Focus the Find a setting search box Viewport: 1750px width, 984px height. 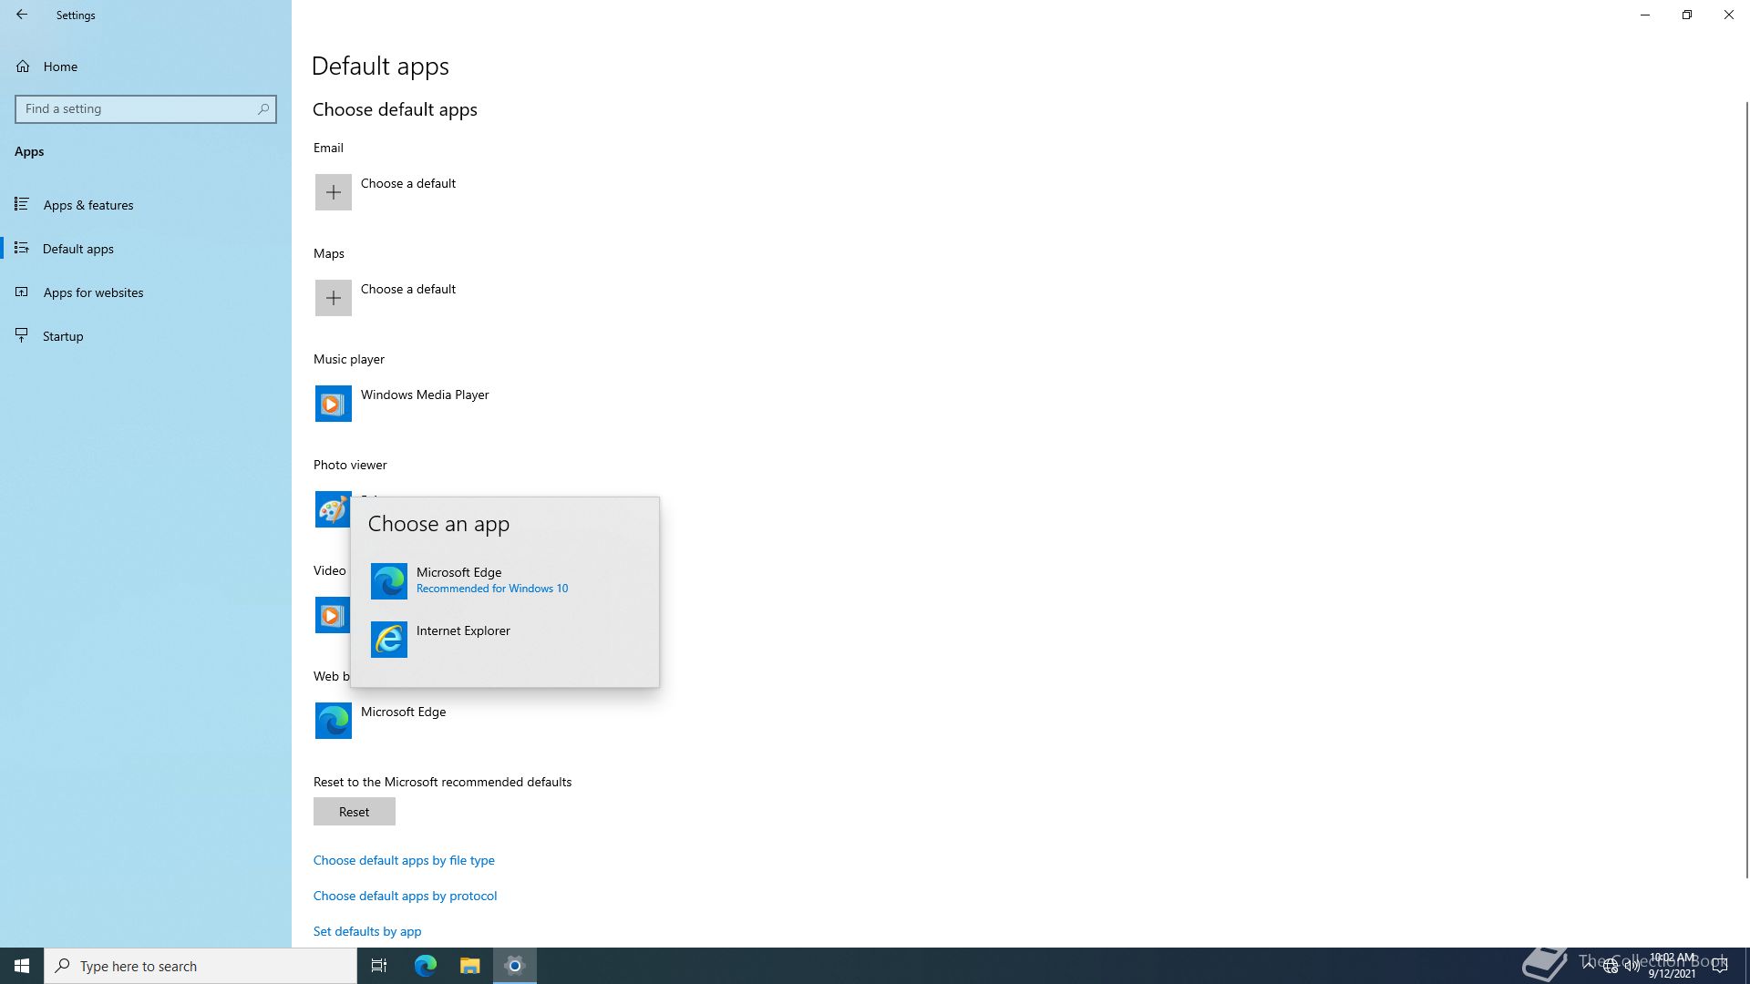click(146, 108)
